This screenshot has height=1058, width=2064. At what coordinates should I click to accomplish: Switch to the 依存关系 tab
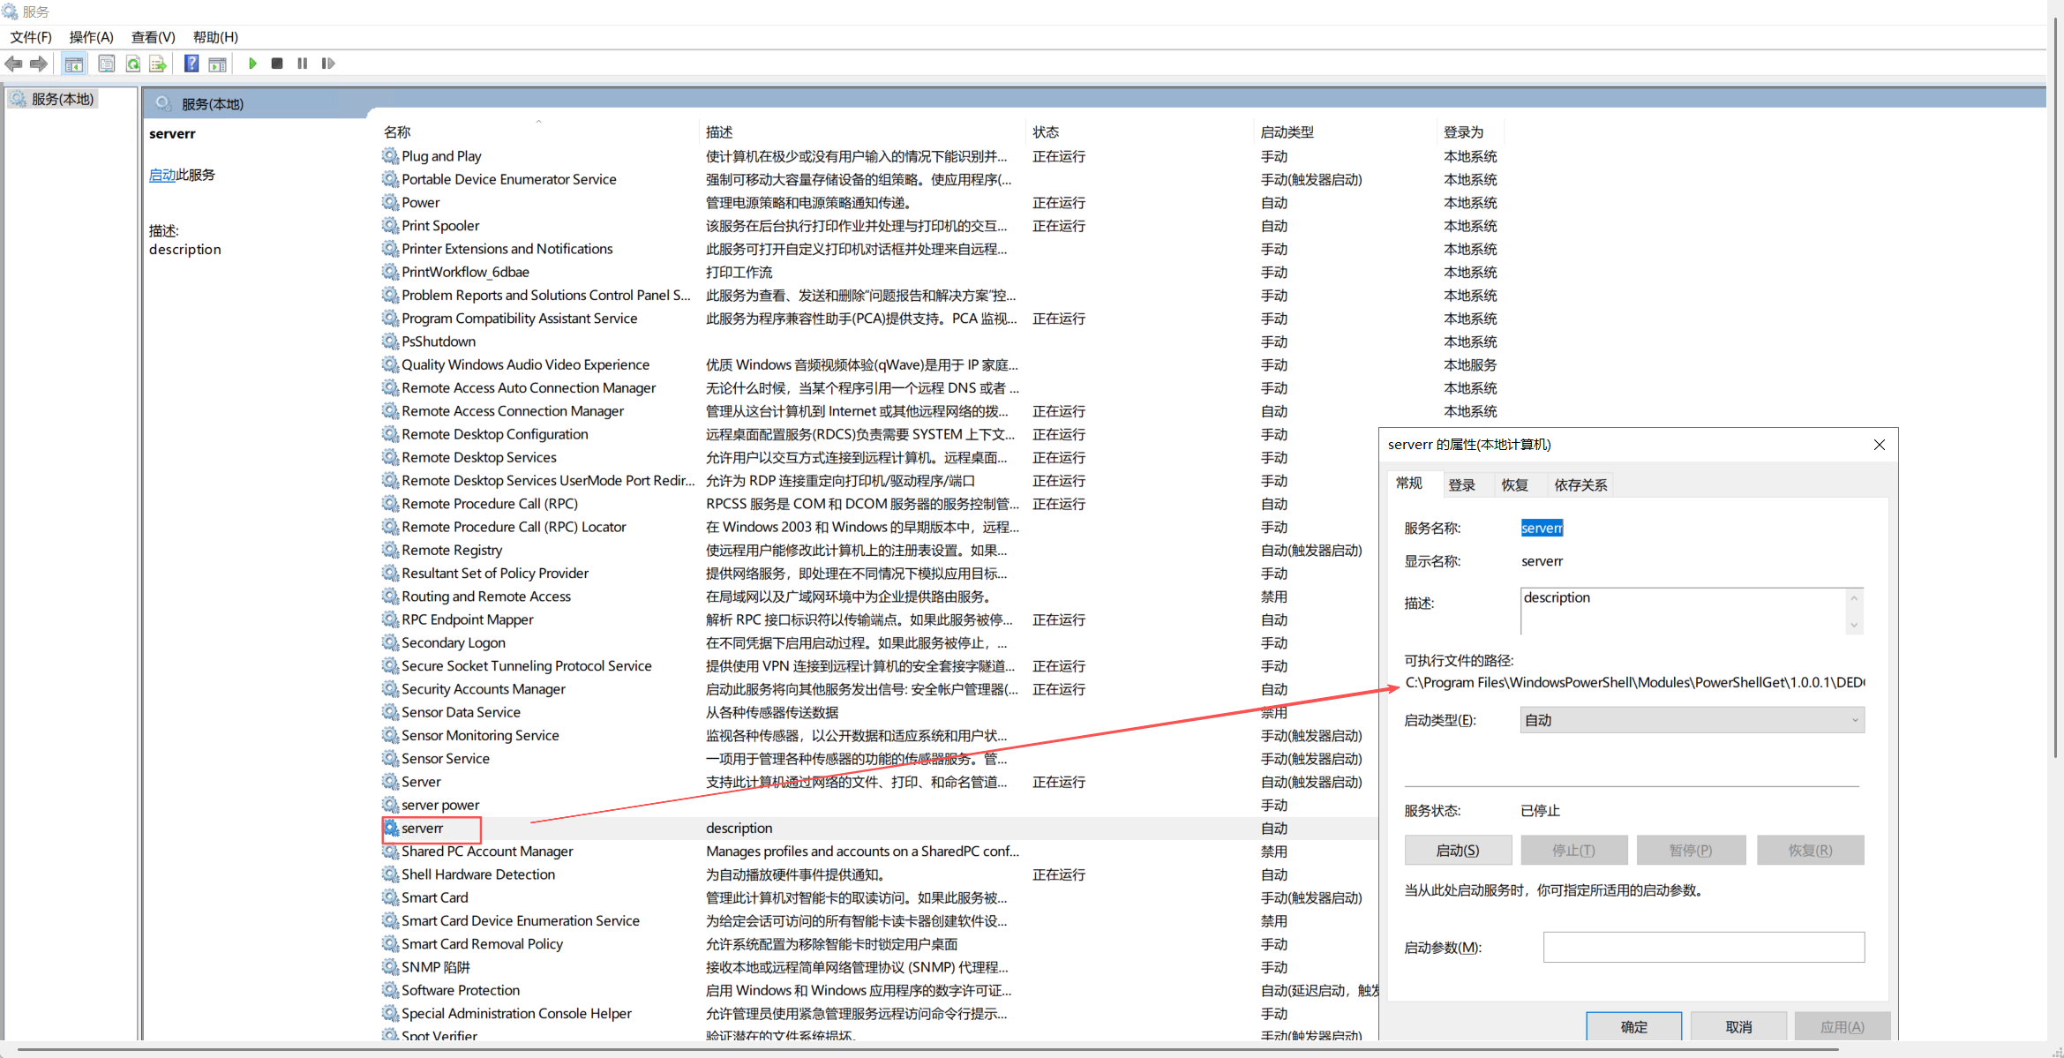tap(1580, 484)
